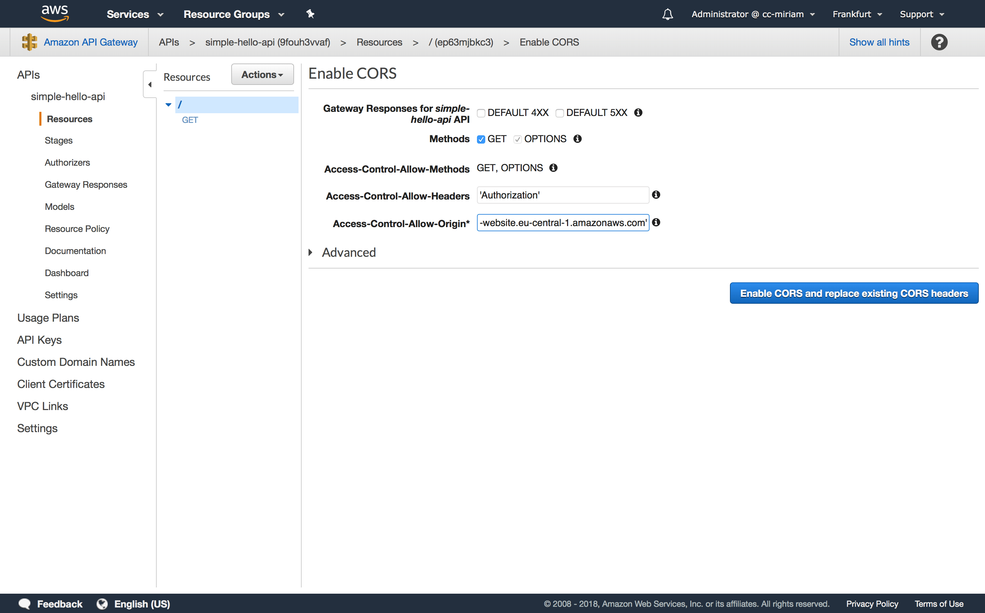Click the help question mark icon
The image size is (985, 613).
coord(939,42)
